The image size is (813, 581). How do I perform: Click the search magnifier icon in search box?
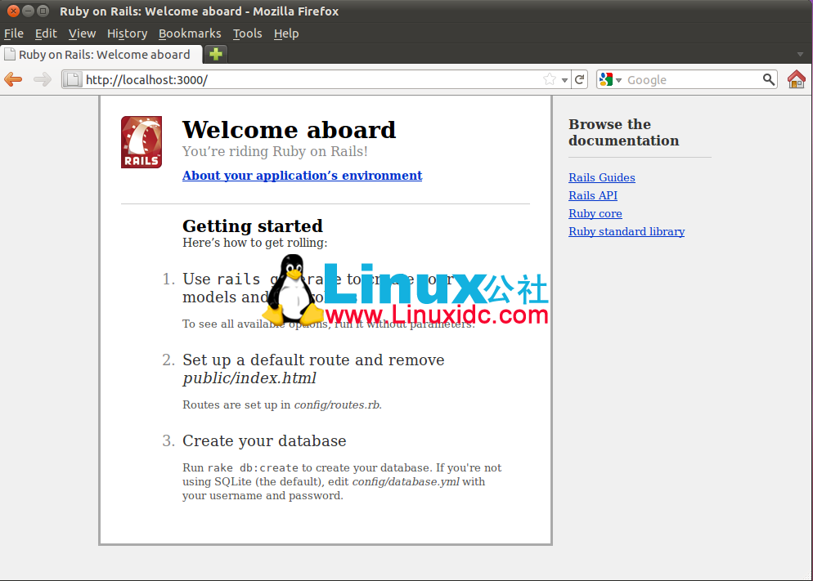pyautogui.click(x=769, y=79)
